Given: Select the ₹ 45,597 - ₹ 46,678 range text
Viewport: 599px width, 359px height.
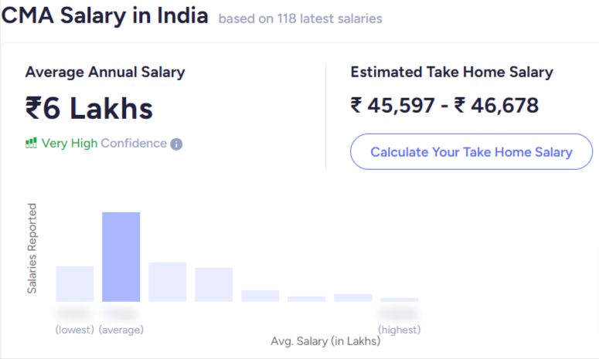Looking at the screenshot, I should point(444,105).
